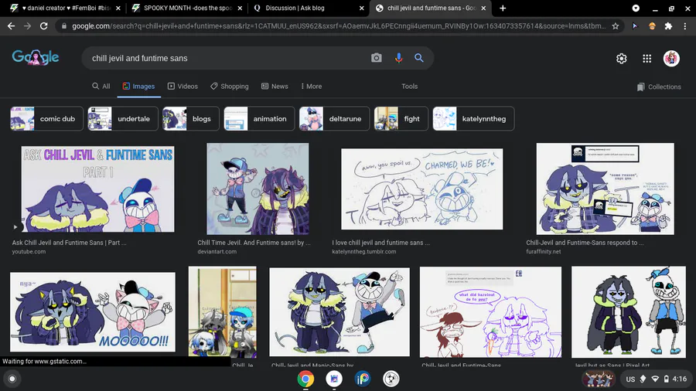Expand the More search categories menu
The height and width of the screenshot is (391, 696).
tap(311, 87)
